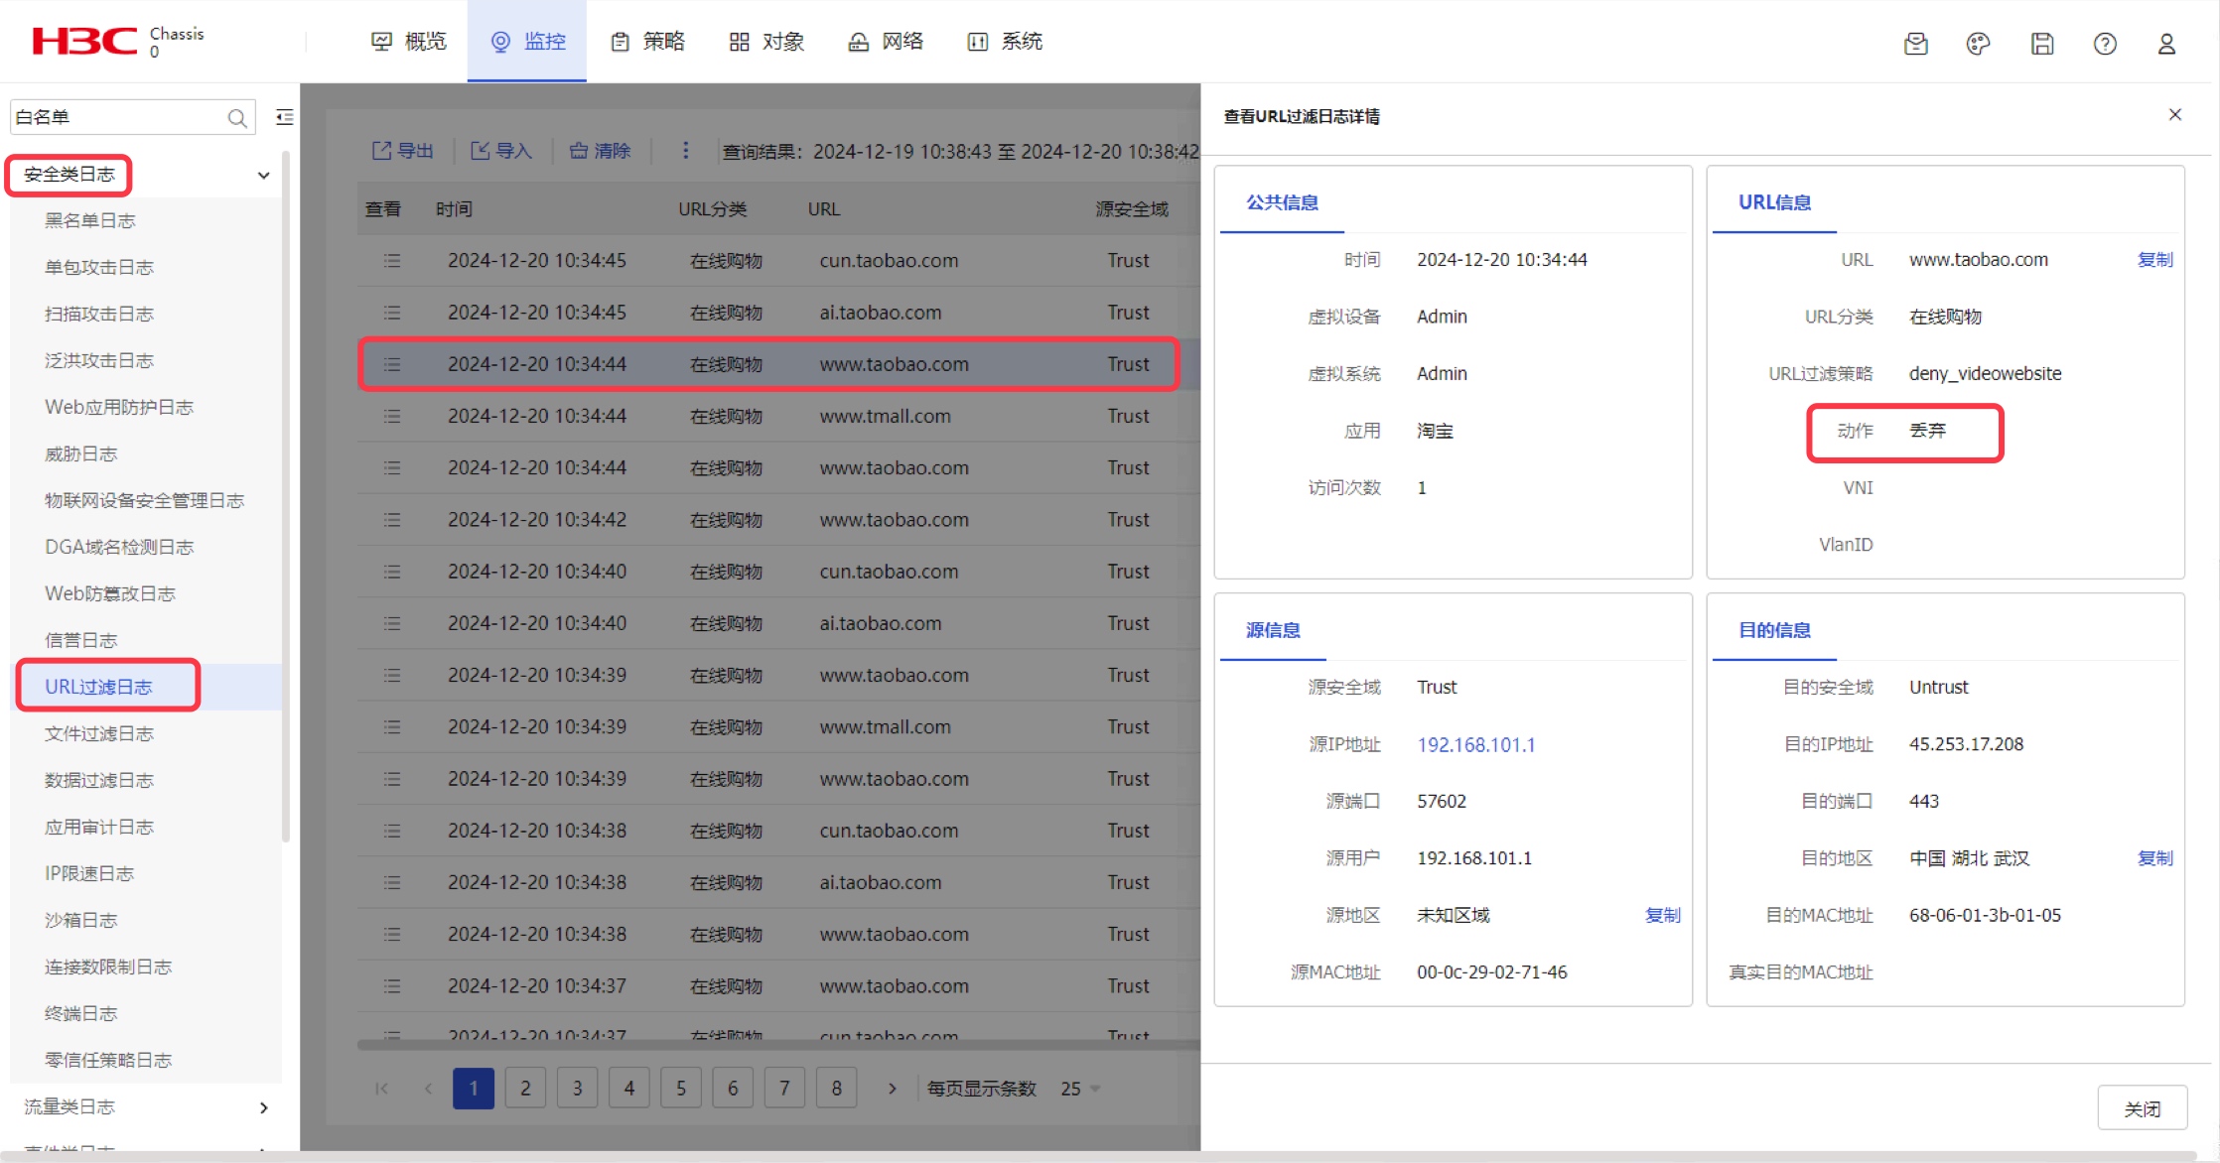Screen dimensions: 2220x1163
Task: Open the 对象 top menu
Action: point(766,42)
